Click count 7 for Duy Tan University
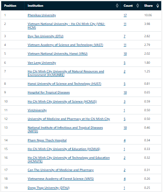This screenshot has height=192, width=164. [124, 36]
